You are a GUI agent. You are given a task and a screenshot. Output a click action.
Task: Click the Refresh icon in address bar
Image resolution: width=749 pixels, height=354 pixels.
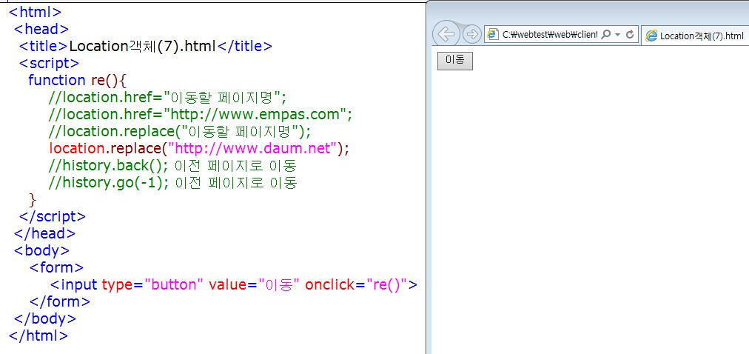(630, 34)
